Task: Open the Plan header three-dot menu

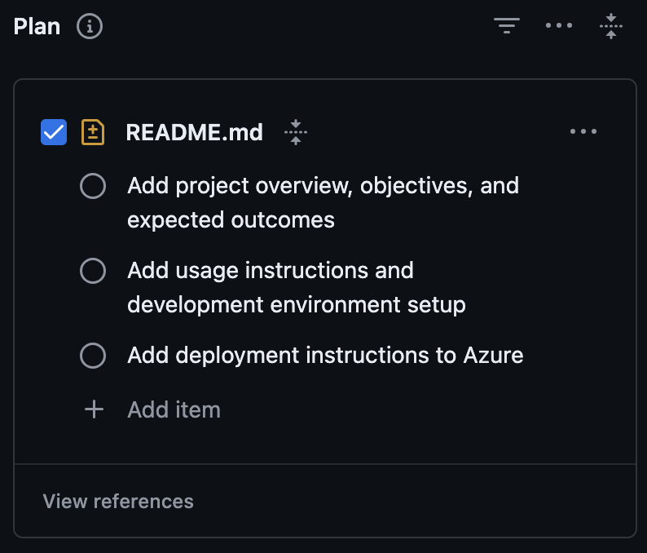Action: (x=559, y=25)
